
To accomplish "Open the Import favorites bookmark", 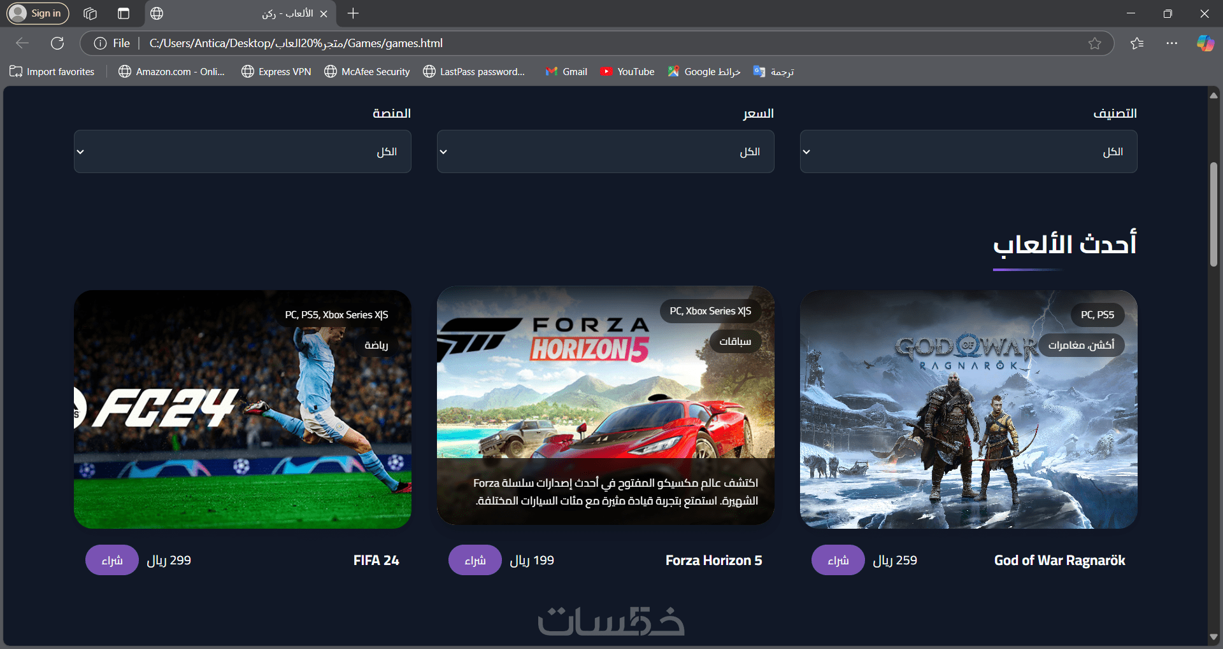I will pos(52,72).
